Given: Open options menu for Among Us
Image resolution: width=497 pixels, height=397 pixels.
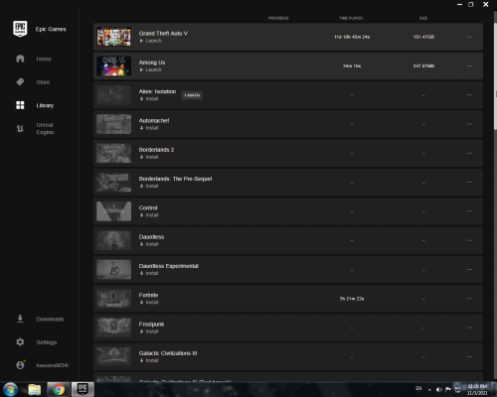Looking at the screenshot, I should point(469,66).
